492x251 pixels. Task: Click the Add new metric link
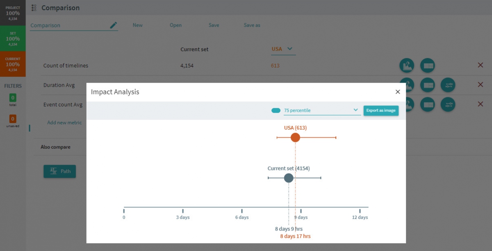(x=64, y=122)
